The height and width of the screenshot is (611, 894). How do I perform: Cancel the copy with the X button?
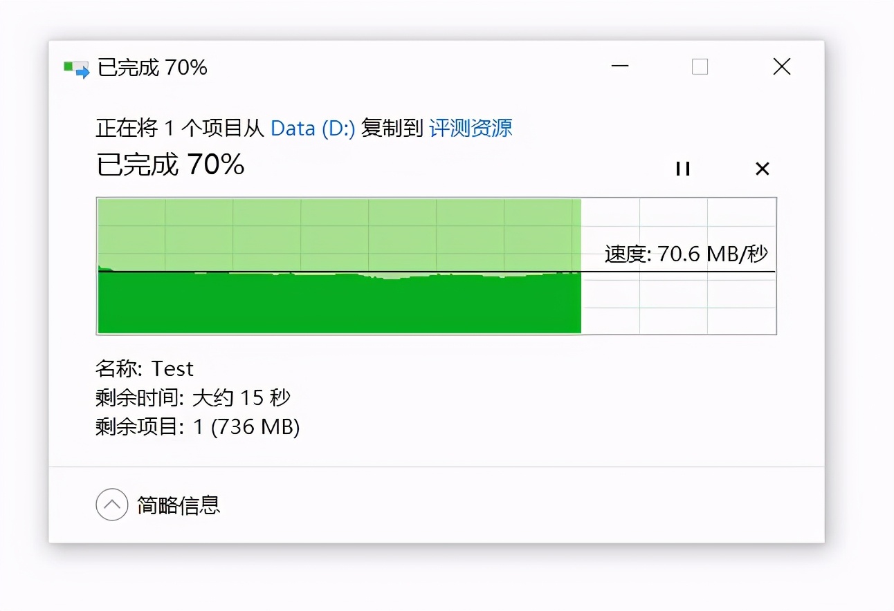(x=762, y=169)
